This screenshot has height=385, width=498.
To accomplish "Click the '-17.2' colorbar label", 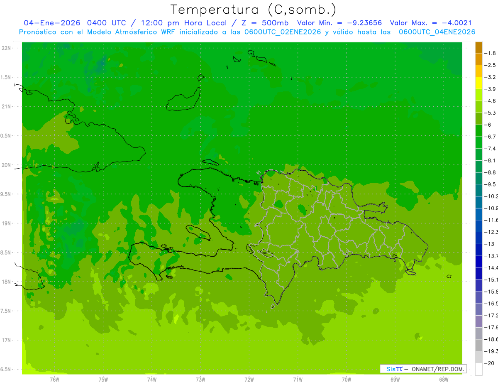I will tap(492, 316).
